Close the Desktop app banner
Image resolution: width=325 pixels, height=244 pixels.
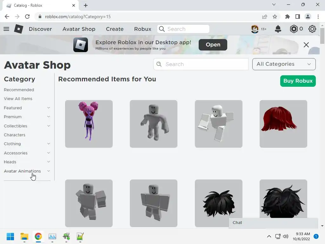click(x=306, y=44)
